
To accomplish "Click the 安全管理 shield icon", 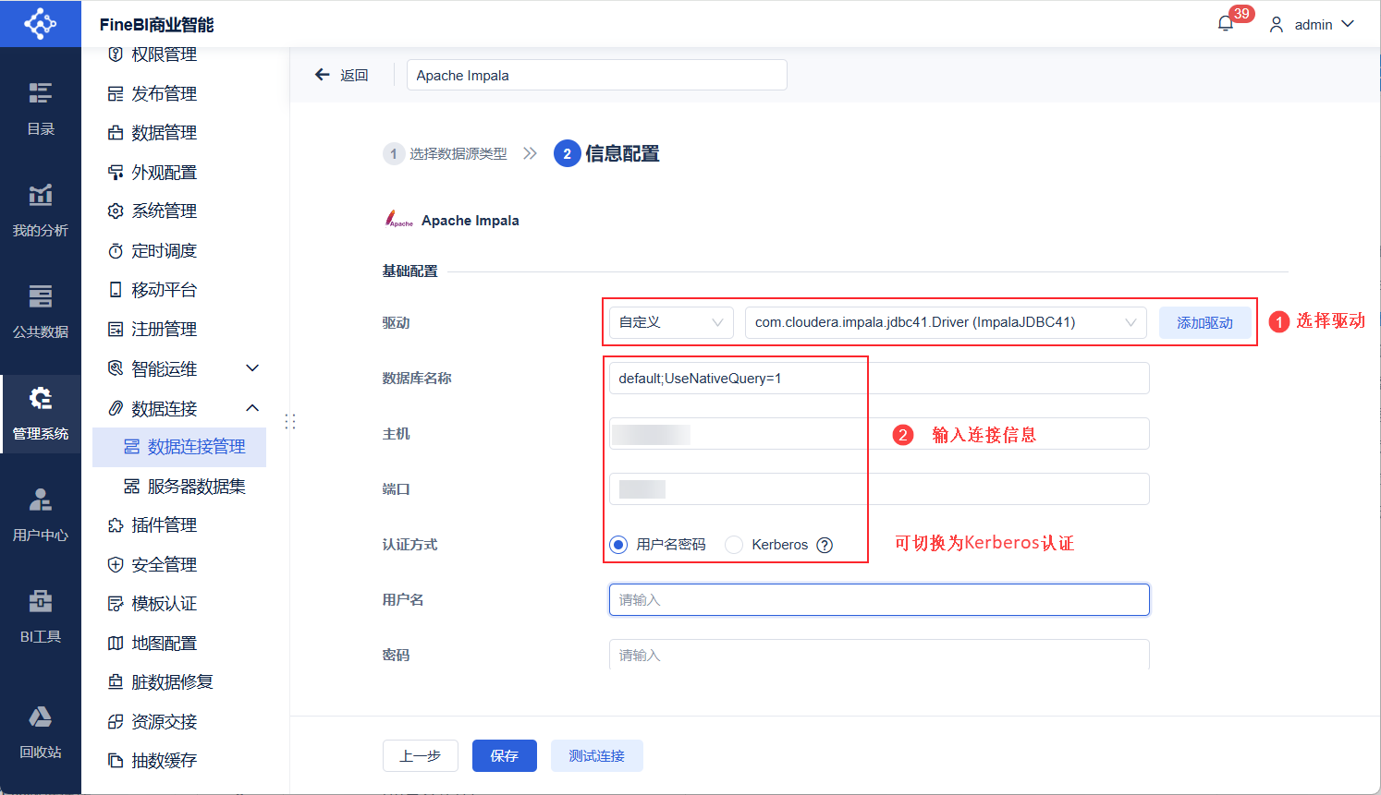I will (x=116, y=565).
